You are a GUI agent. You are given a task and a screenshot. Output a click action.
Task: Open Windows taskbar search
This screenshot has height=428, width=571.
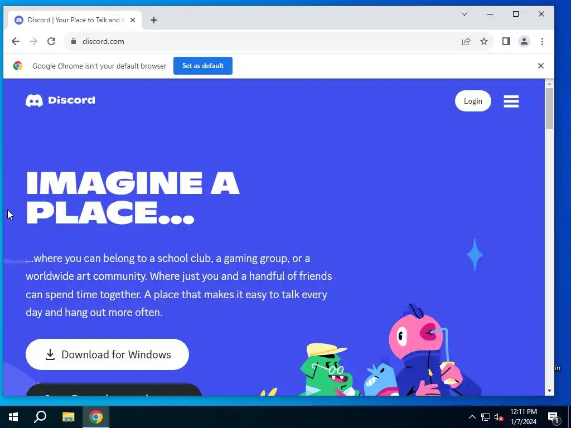pos(40,417)
